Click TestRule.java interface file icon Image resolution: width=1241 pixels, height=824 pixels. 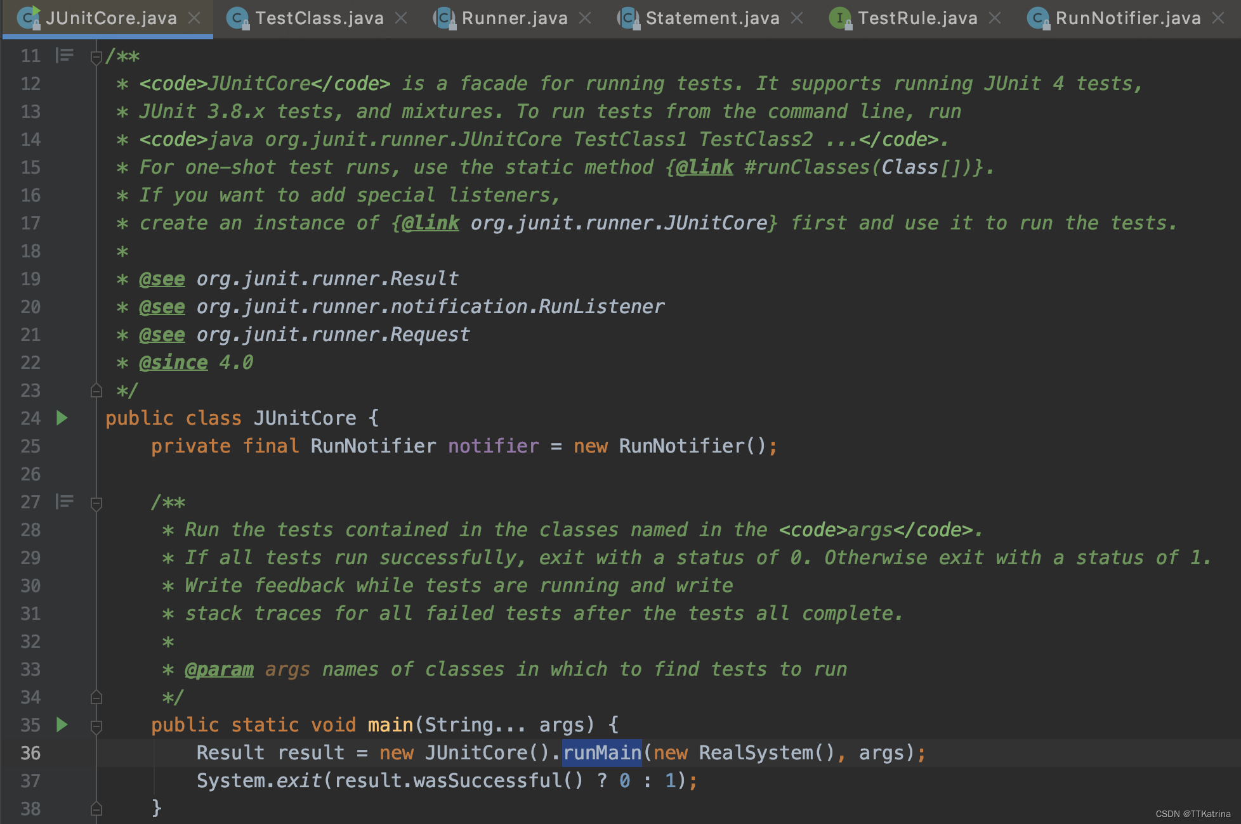pyautogui.click(x=840, y=18)
